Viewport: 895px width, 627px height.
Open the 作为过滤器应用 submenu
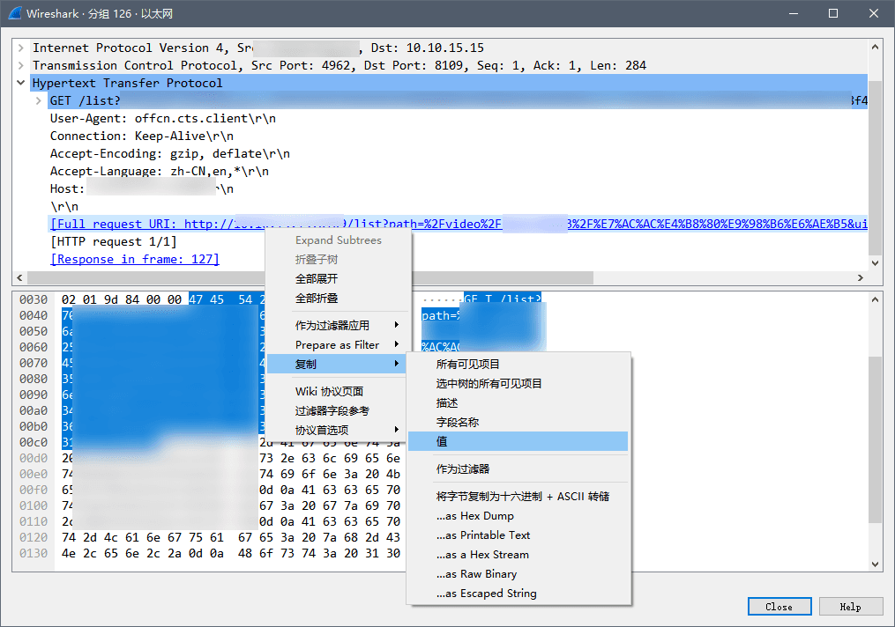pos(338,326)
